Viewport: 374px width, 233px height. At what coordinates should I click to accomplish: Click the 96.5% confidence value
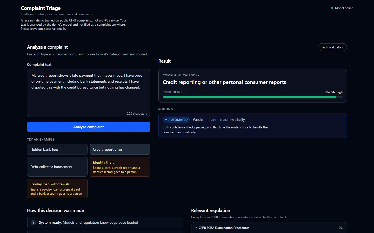click(330, 92)
